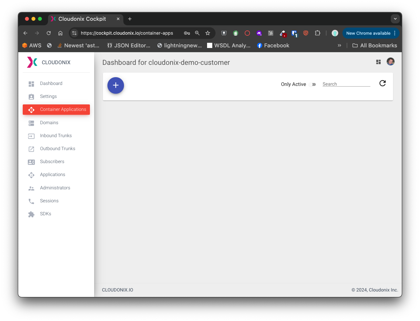Click the CLOUDONIX.IO footer link

pyautogui.click(x=117, y=290)
